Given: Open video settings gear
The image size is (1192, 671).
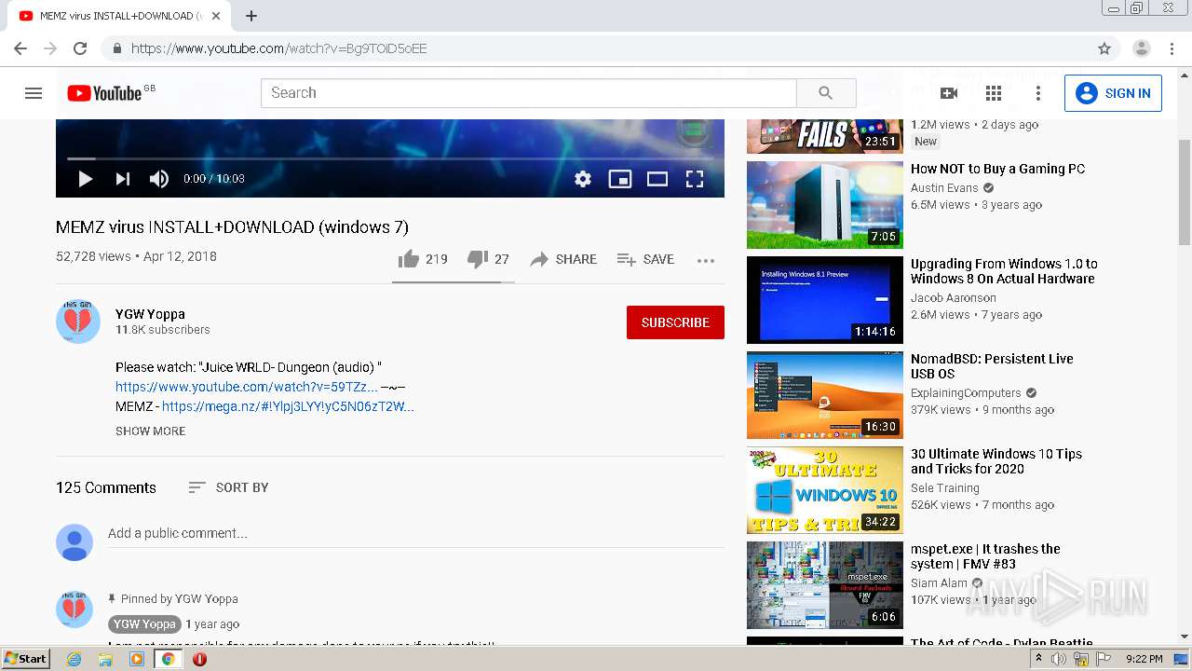Looking at the screenshot, I should pyautogui.click(x=583, y=179).
